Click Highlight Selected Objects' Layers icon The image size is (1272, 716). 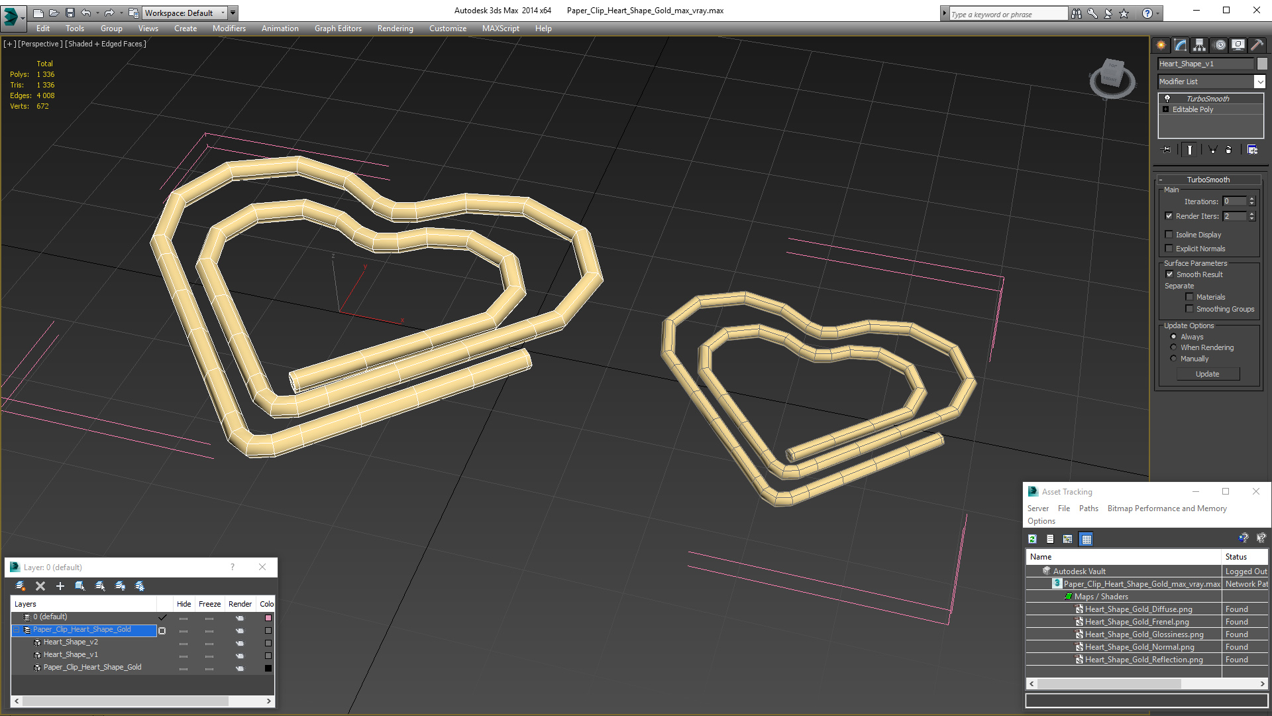pos(100,586)
